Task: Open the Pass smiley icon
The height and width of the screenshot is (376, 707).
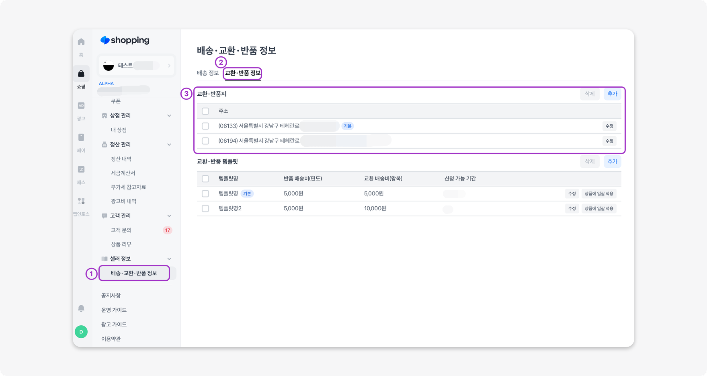Action: click(81, 169)
